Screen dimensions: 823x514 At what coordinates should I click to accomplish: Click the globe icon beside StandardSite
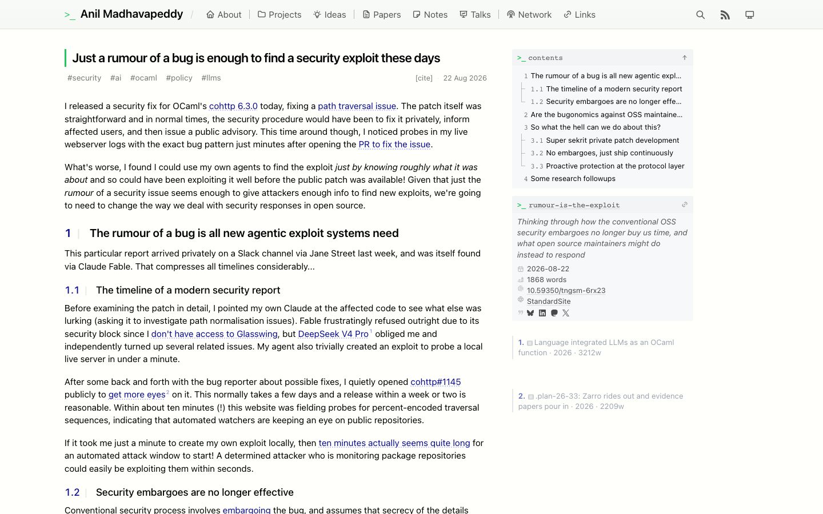(x=521, y=299)
